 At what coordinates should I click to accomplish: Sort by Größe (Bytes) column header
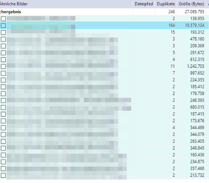(x=191, y=4)
